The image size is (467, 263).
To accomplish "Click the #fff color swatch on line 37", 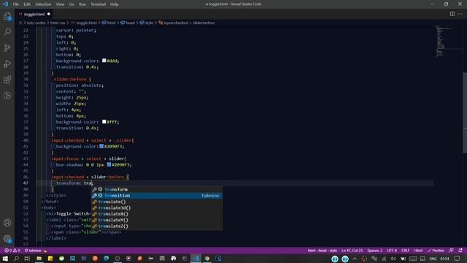I will pos(104,122).
